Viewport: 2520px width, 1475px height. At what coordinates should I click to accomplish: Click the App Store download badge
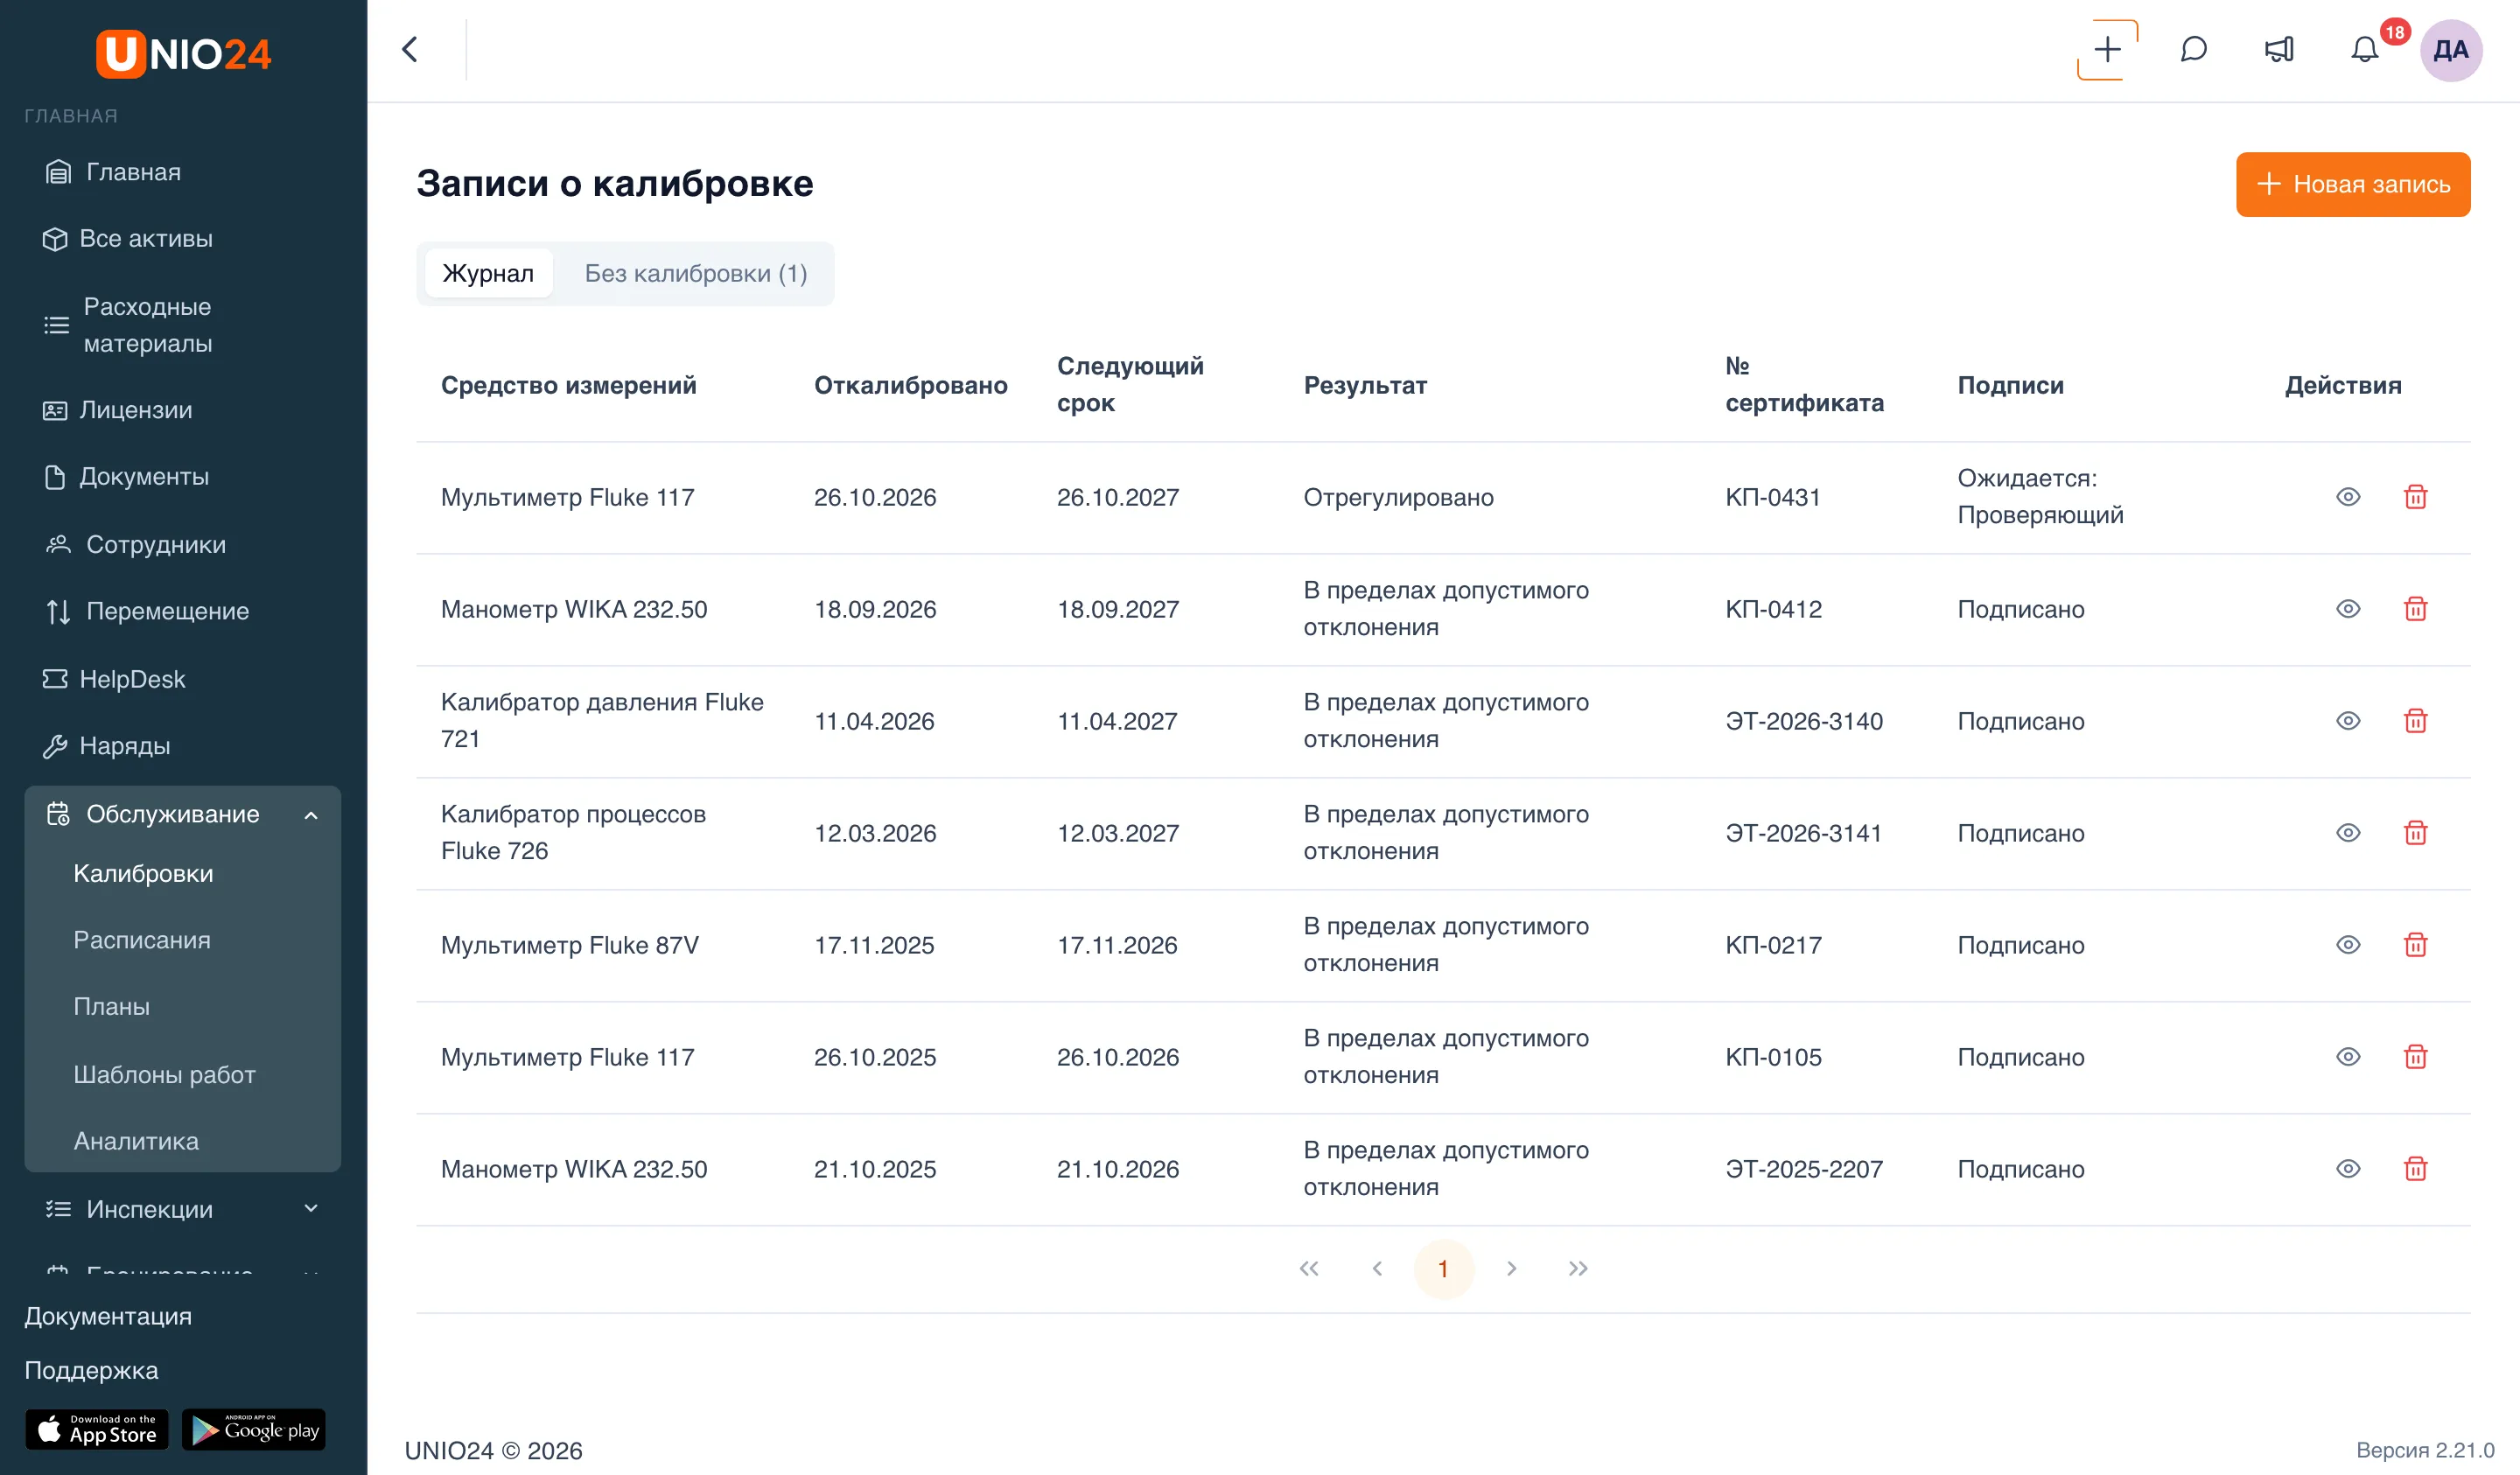(x=97, y=1430)
